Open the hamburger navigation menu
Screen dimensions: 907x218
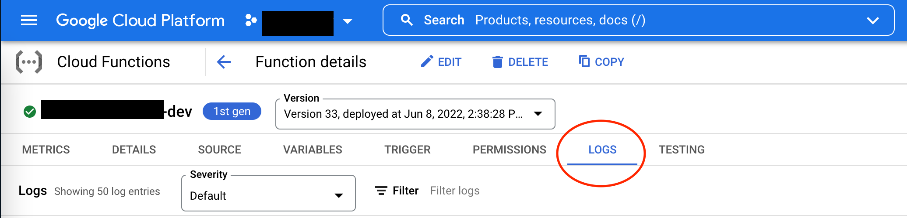coord(29,20)
